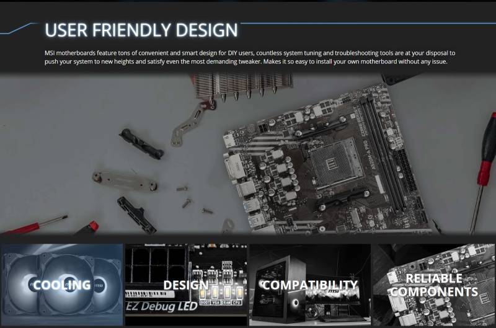The image size is (496, 328).
Task: Click the CPU debug LED indicator
Action: coord(239,294)
